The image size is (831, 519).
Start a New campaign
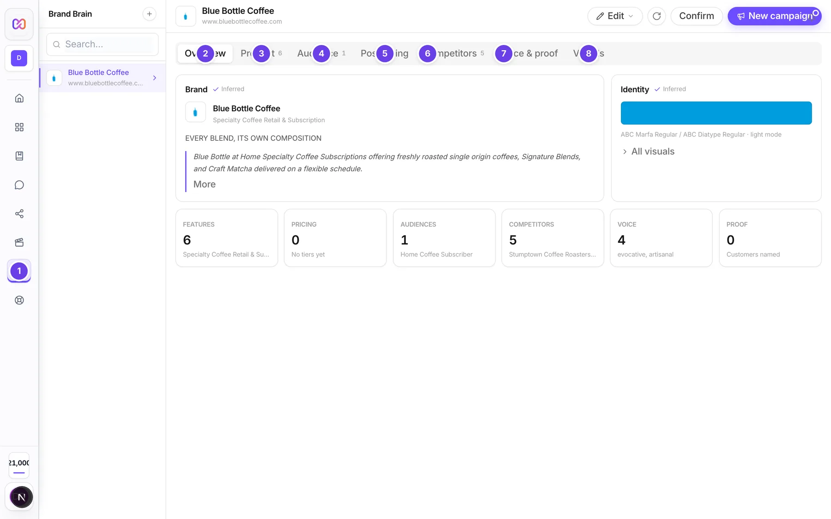pyautogui.click(x=774, y=16)
